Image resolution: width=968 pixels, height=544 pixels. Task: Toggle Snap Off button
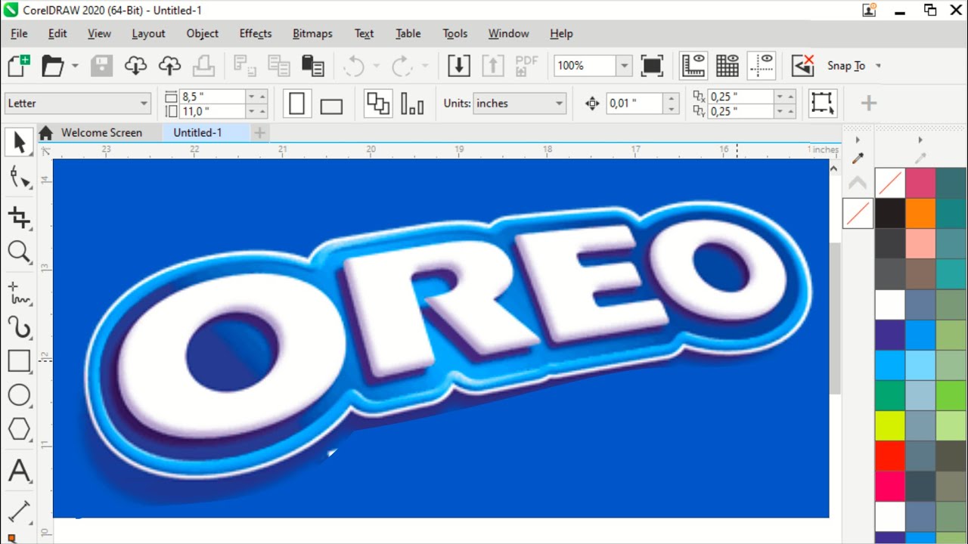[x=802, y=66]
